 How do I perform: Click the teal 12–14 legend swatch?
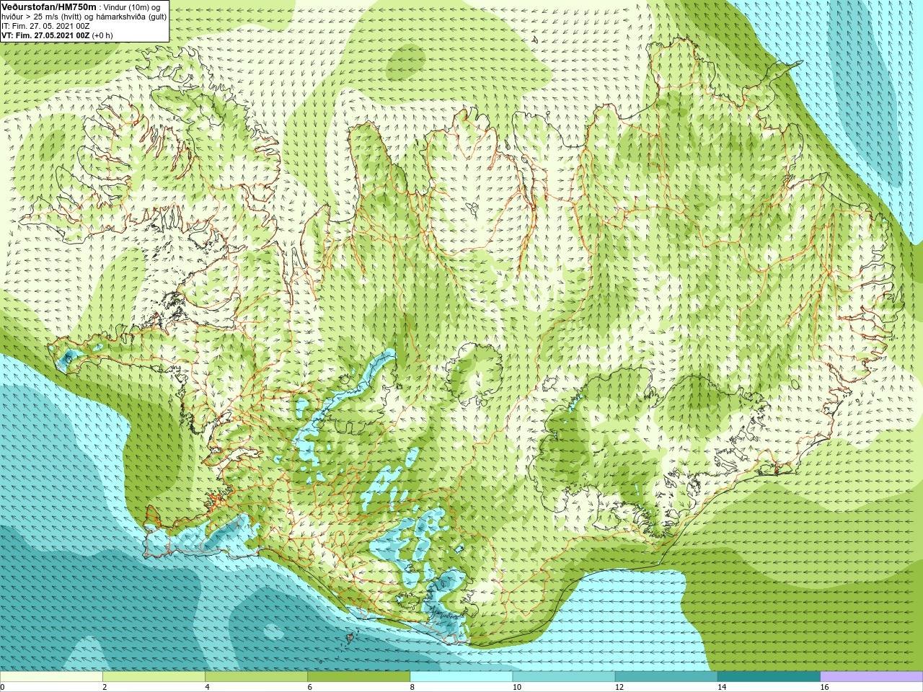tap(666, 677)
